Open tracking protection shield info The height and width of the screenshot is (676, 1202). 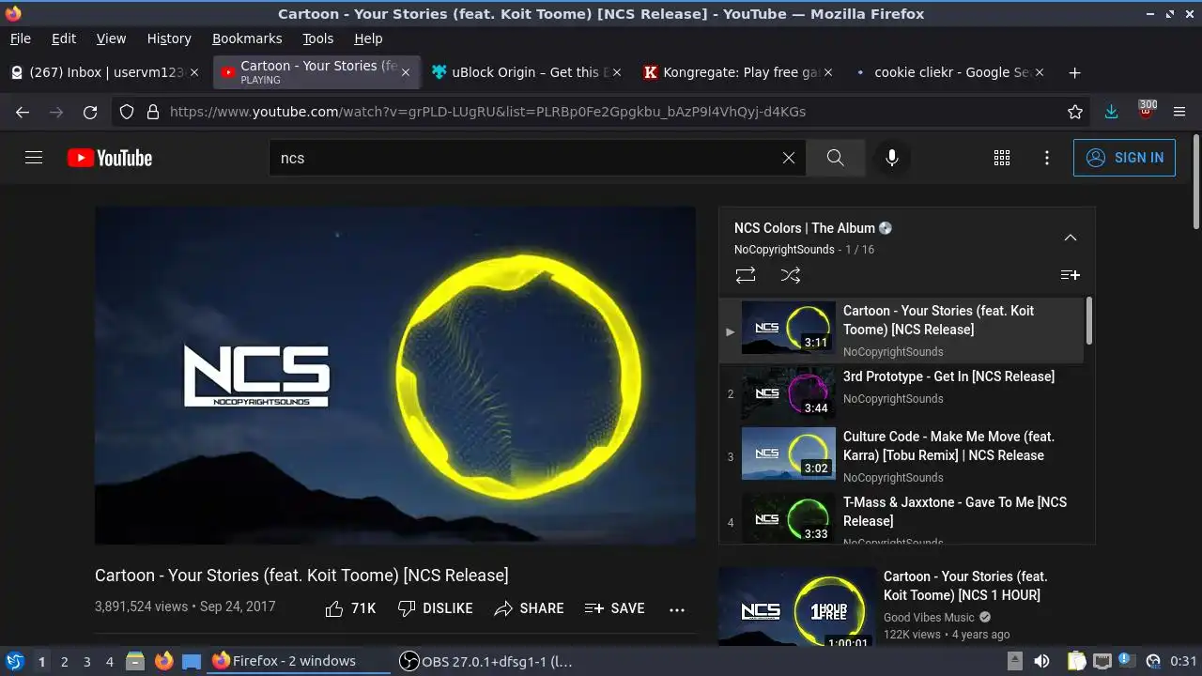(128, 112)
